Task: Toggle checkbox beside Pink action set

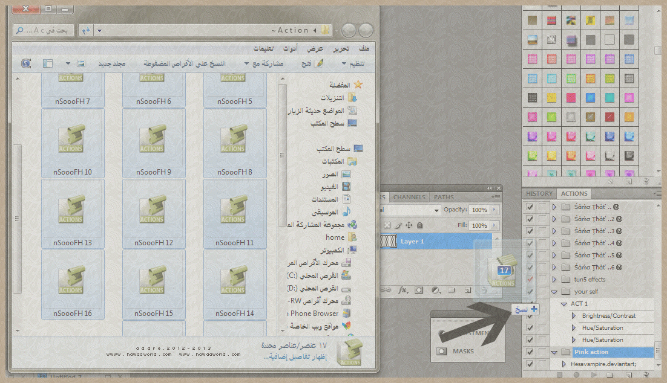Action: pyautogui.click(x=530, y=352)
